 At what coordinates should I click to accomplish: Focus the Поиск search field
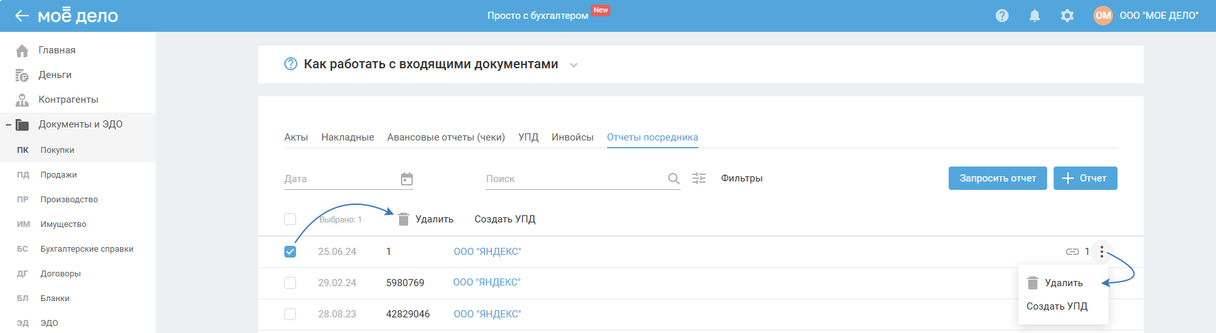click(574, 179)
